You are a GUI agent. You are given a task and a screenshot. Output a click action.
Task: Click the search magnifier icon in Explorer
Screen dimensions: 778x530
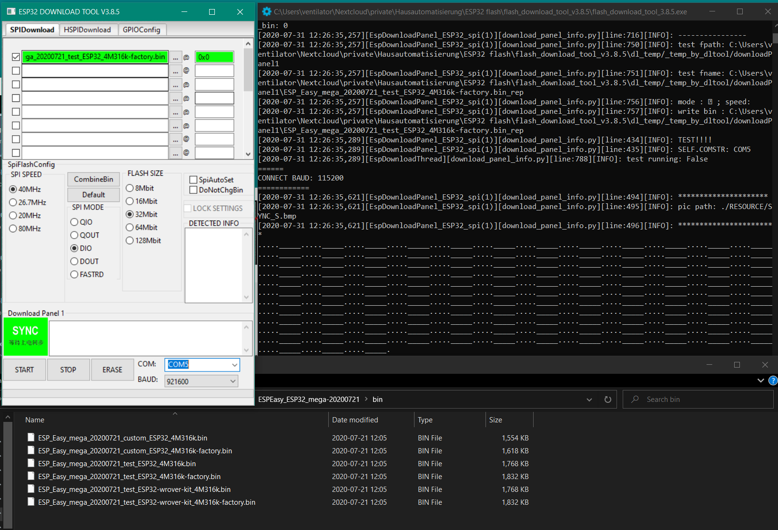click(635, 400)
